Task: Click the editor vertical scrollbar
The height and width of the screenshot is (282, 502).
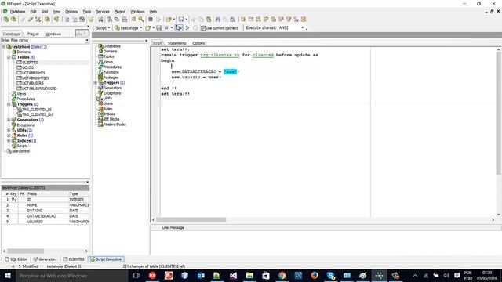Action: [498, 114]
